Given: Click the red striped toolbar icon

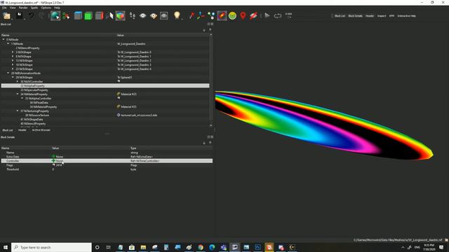Looking at the screenshot, I should pos(253,15).
